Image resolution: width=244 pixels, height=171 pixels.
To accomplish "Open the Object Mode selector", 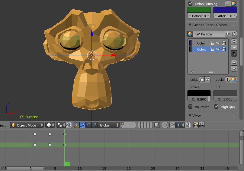I will click(27, 125).
